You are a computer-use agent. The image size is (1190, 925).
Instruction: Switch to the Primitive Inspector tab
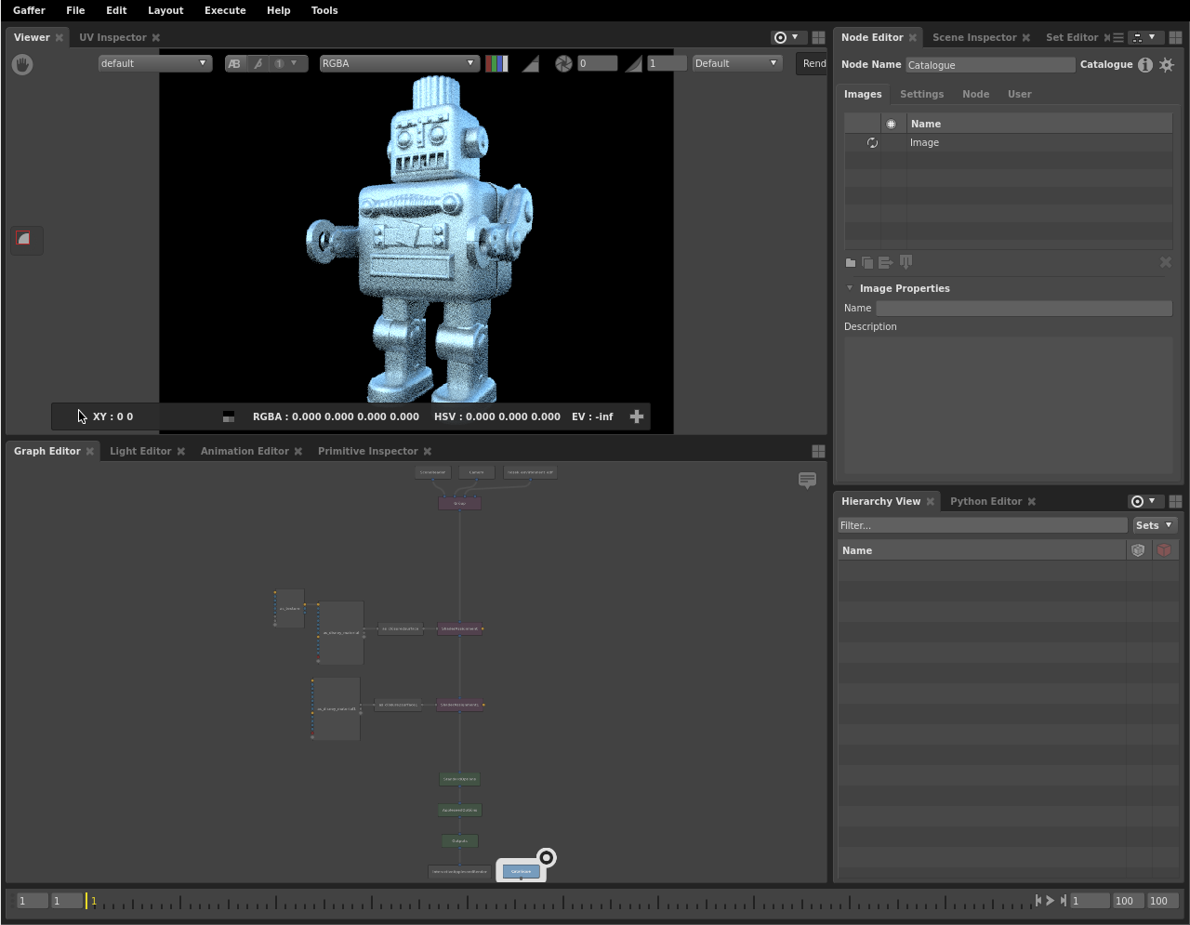[367, 451]
